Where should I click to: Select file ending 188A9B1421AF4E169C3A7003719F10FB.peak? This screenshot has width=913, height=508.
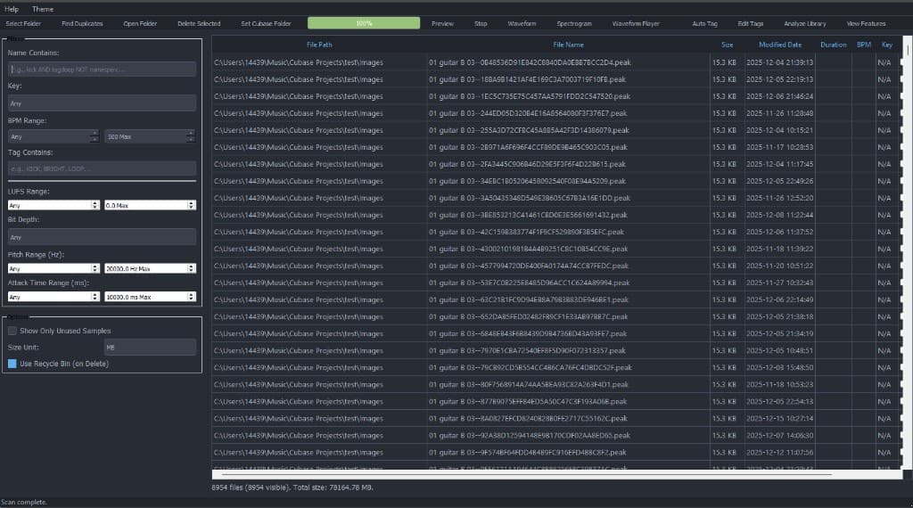coord(556,79)
